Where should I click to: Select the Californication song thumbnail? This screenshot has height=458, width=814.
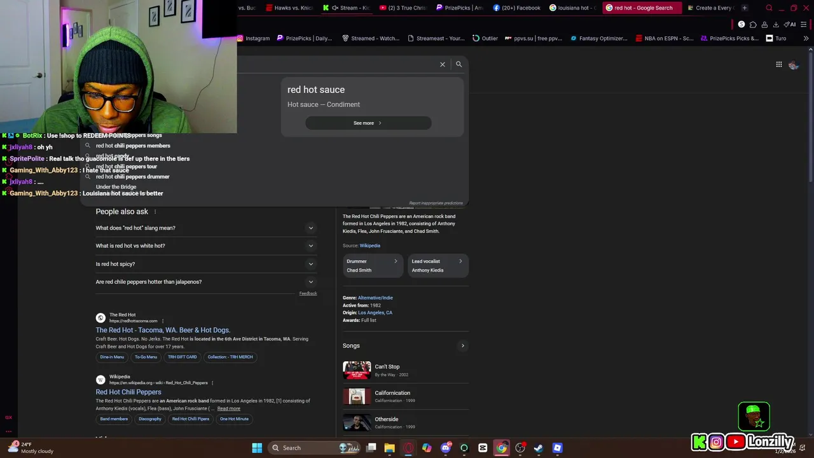[x=357, y=396]
